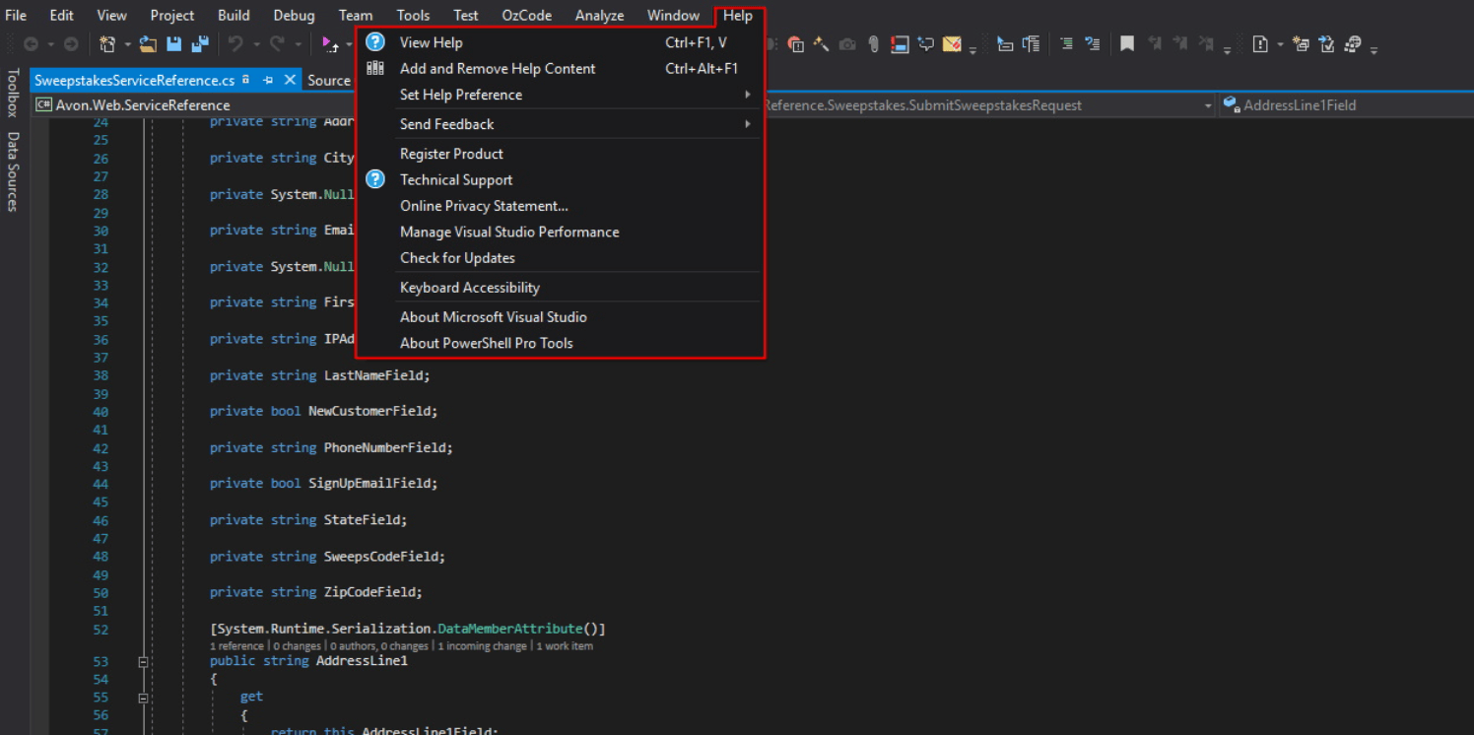Image resolution: width=1474 pixels, height=735 pixels.
Task: Unpin the SweepstakesServiceReference.cs tab
Action: click(x=270, y=80)
